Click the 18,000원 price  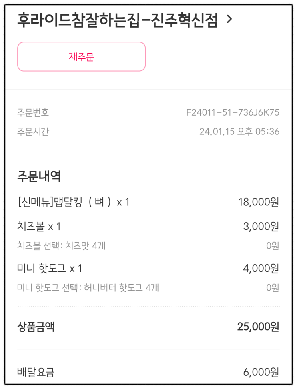258,202
